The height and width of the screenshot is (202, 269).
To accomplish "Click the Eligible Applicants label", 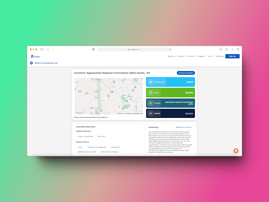I will pos(83,131).
